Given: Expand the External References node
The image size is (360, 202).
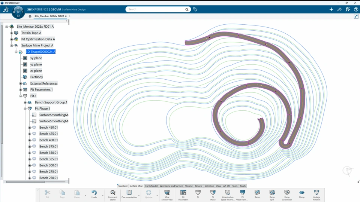Looking at the screenshot, I should click(20, 83).
